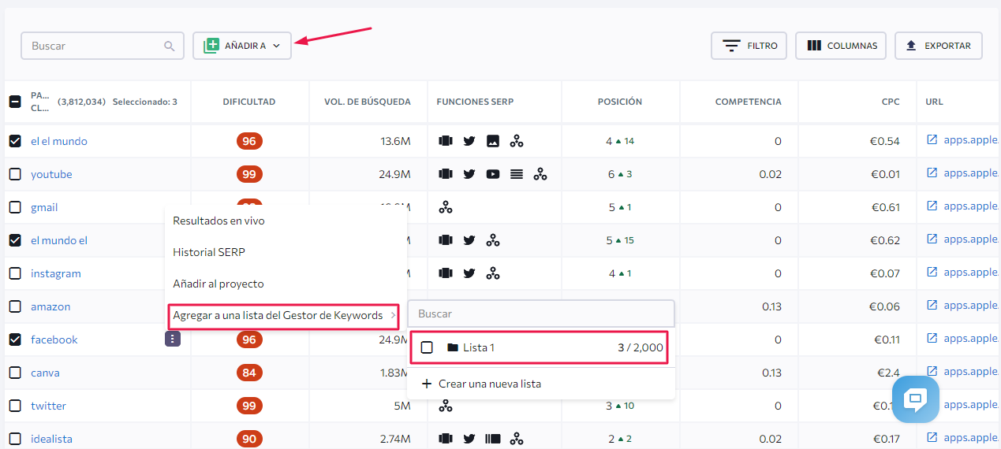The image size is (1001, 449).
Task: Click the Buscar field in the list submenu
Action: click(541, 314)
